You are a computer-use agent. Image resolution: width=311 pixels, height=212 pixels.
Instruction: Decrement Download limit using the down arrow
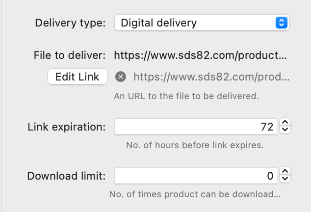[285, 179]
